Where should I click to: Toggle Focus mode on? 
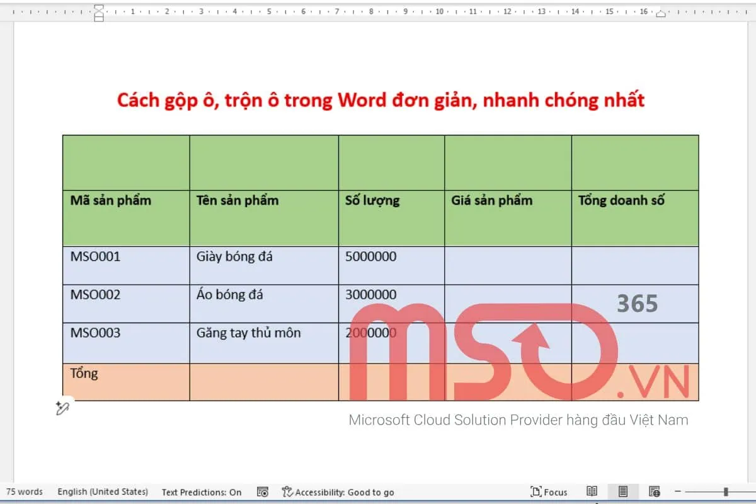point(549,491)
